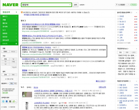Share results via me2day icon
Image resolution: width=139 pixels, height=110 pixels.
click(10, 101)
